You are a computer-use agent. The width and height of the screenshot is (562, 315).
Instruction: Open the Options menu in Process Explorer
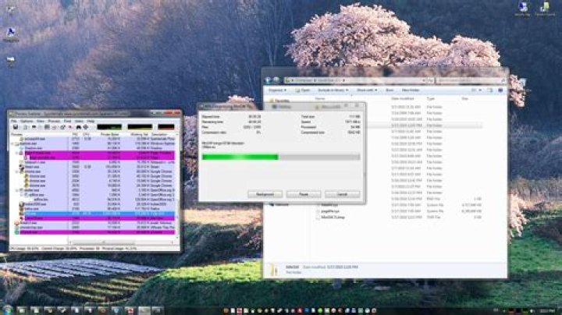click(x=27, y=122)
